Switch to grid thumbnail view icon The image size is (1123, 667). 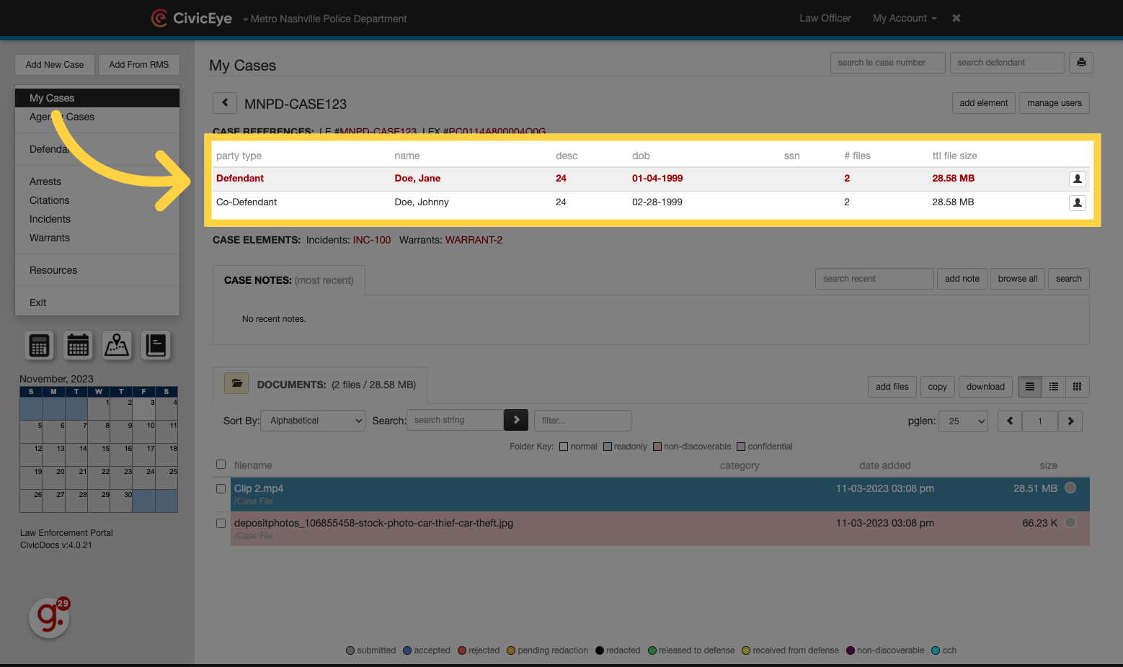pos(1078,387)
